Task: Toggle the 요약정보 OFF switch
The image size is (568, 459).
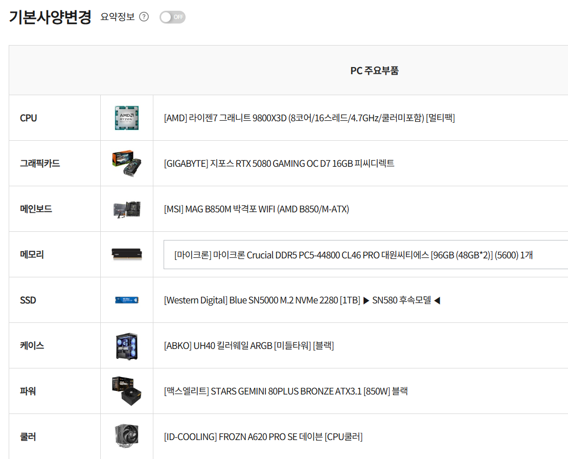Action: point(172,17)
